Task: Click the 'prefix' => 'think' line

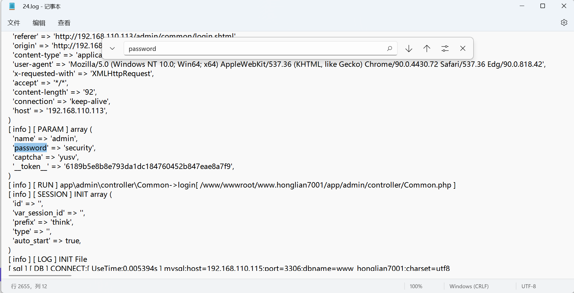Action: click(x=43, y=222)
